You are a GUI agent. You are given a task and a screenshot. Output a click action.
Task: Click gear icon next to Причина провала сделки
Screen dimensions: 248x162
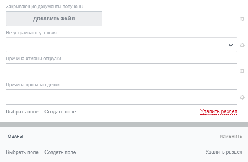click(242, 97)
